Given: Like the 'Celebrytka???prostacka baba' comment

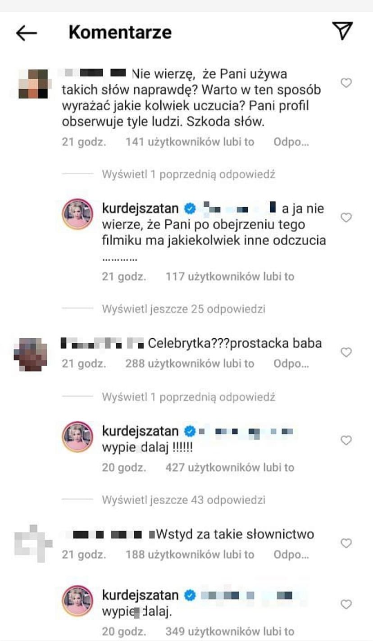Looking at the screenshot, I should pos(346,352).
